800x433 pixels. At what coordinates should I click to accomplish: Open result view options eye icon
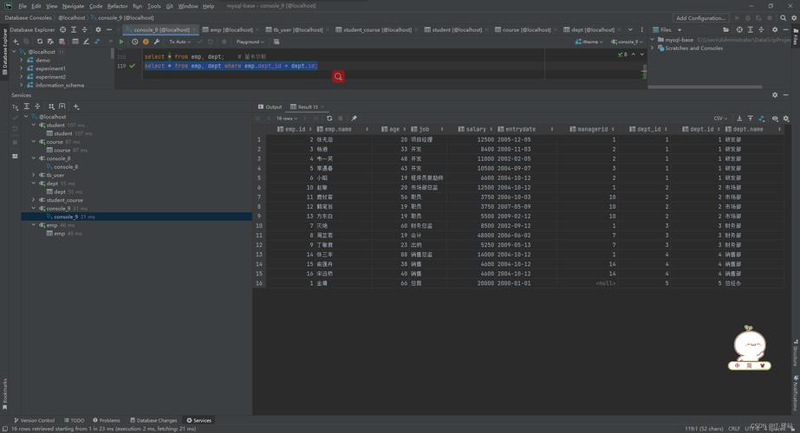click(x=775, y=119)
